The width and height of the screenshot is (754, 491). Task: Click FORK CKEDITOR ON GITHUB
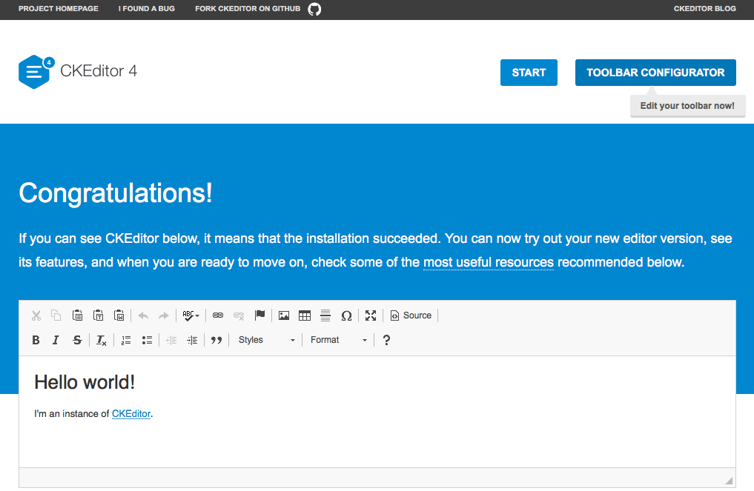tap(248, 9)
